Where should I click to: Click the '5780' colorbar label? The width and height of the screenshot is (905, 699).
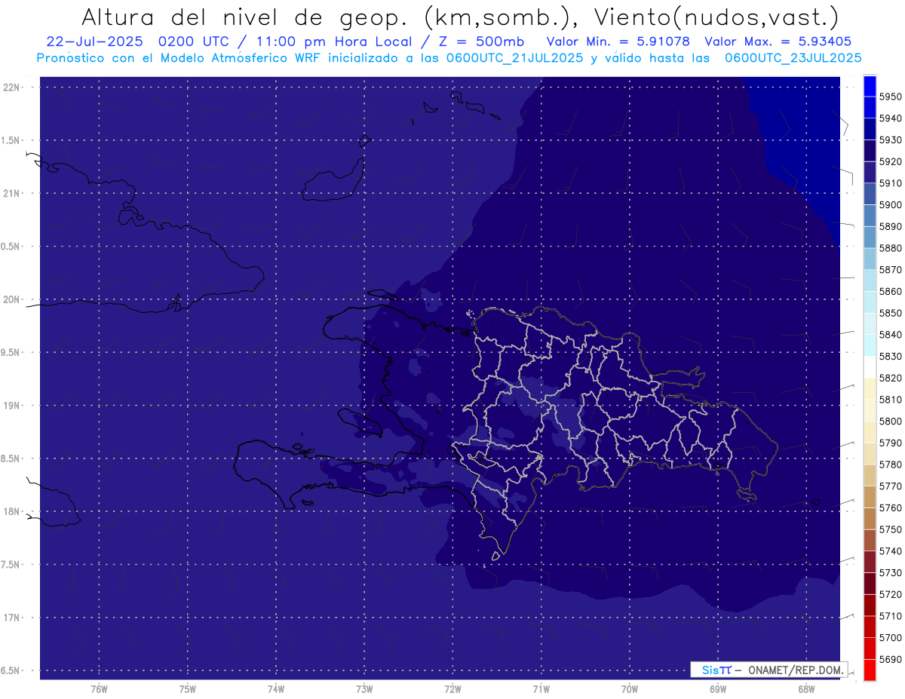[x=891, y=464]
